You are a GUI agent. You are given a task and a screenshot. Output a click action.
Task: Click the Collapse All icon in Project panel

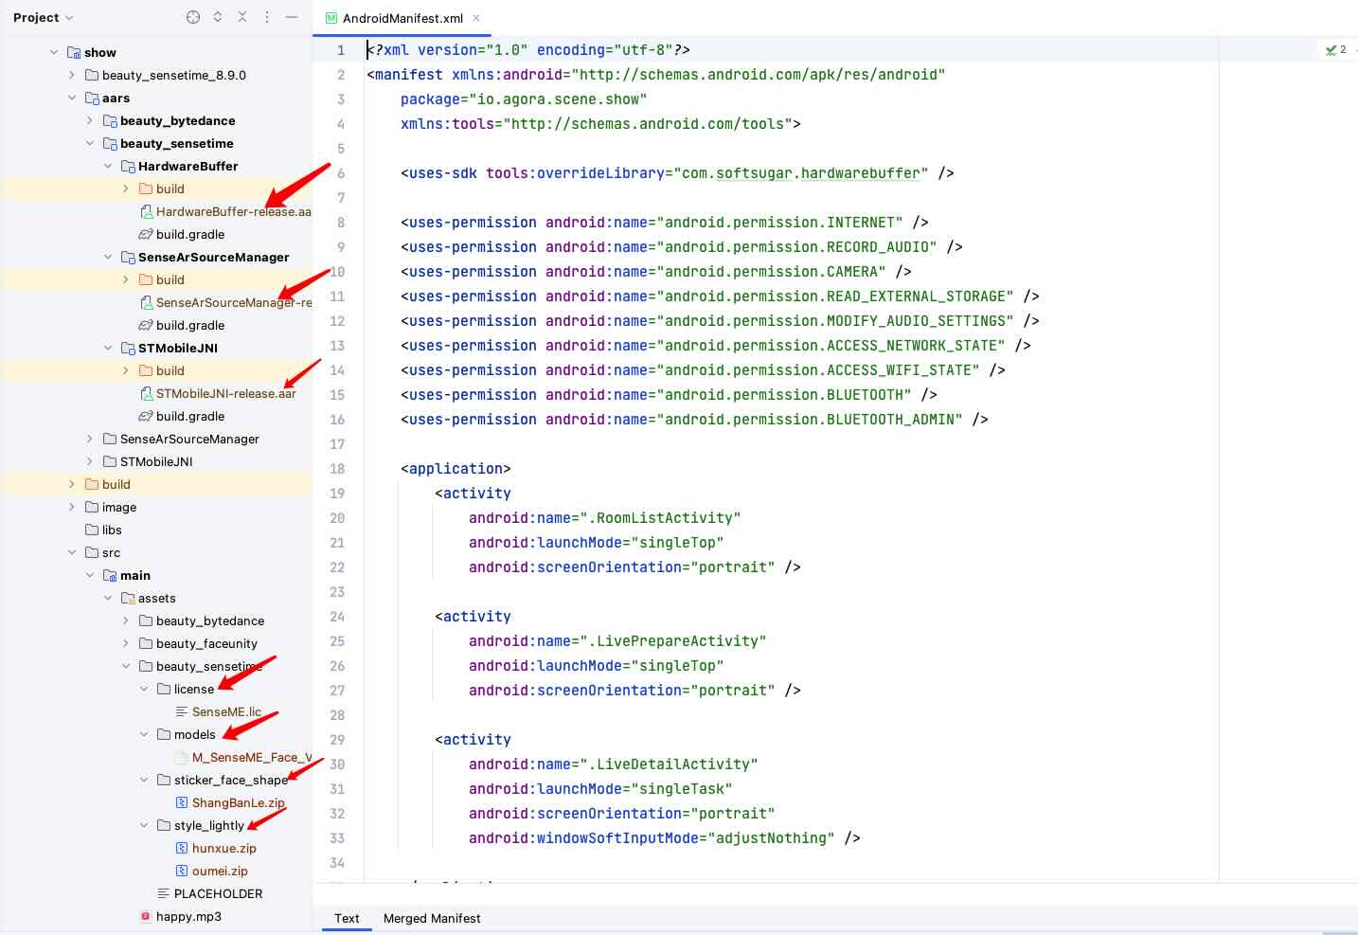(x=242, y=17)
